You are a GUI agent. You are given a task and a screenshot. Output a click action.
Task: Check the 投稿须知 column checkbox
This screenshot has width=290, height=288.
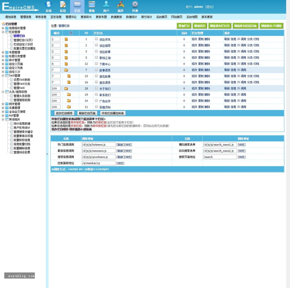coord(96,107)
